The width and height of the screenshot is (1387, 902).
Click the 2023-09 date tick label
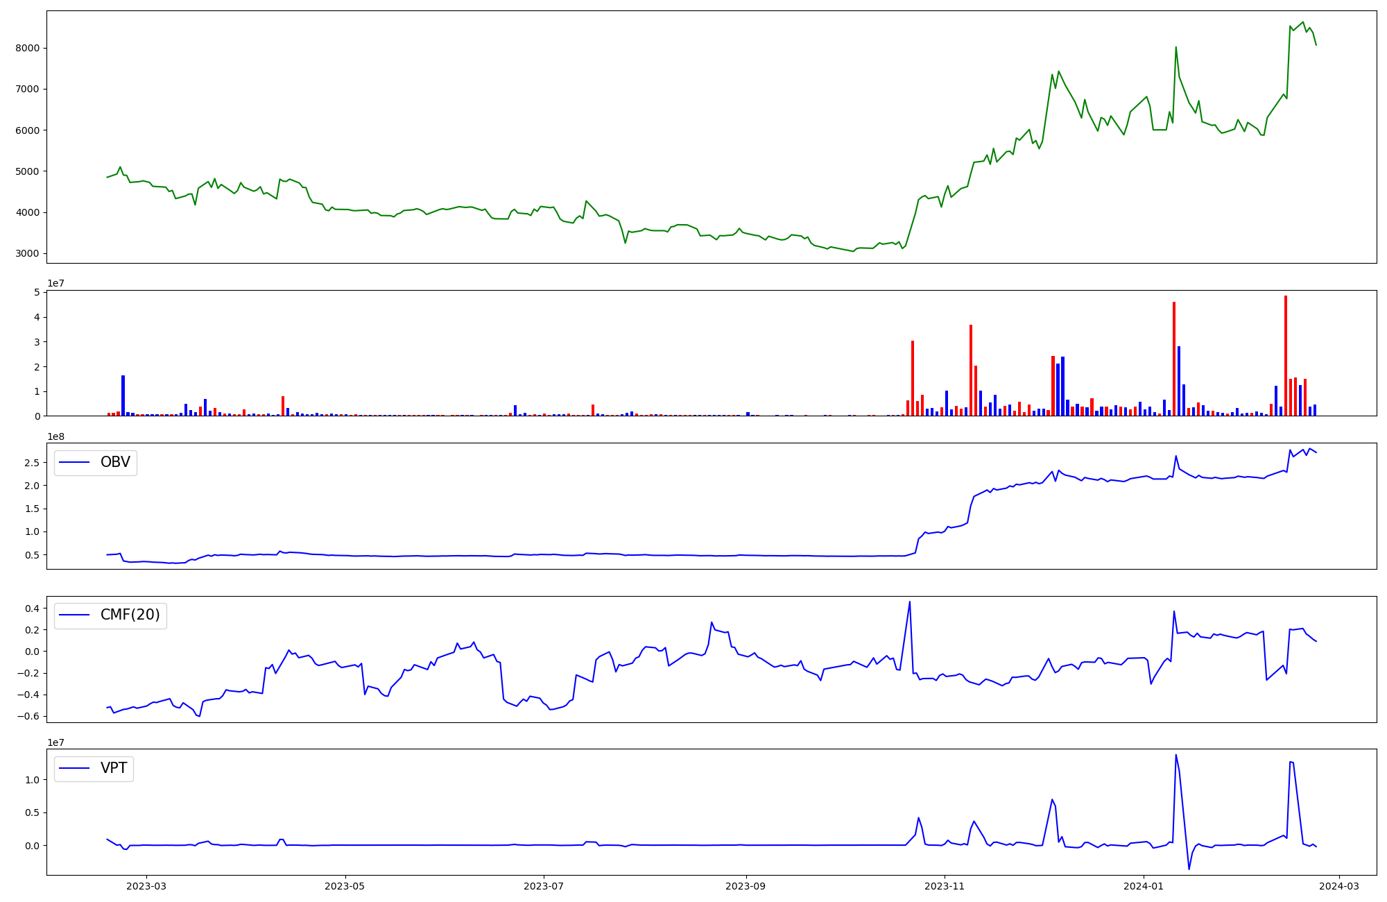coord(746,886)
